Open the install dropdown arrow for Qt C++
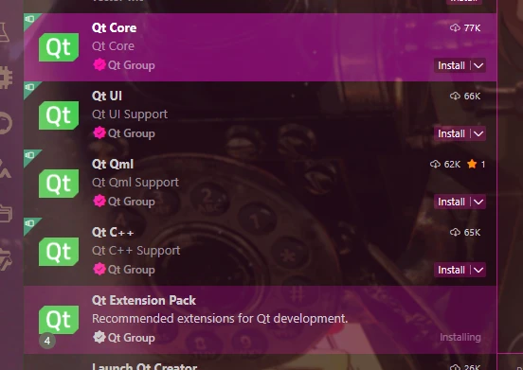The height and width of the screenshot is (370, 523). [x=478, y=270]
